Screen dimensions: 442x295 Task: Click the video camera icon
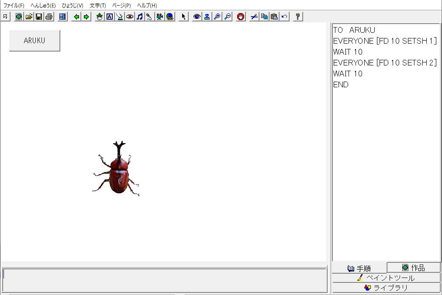(x=160, y=17)
